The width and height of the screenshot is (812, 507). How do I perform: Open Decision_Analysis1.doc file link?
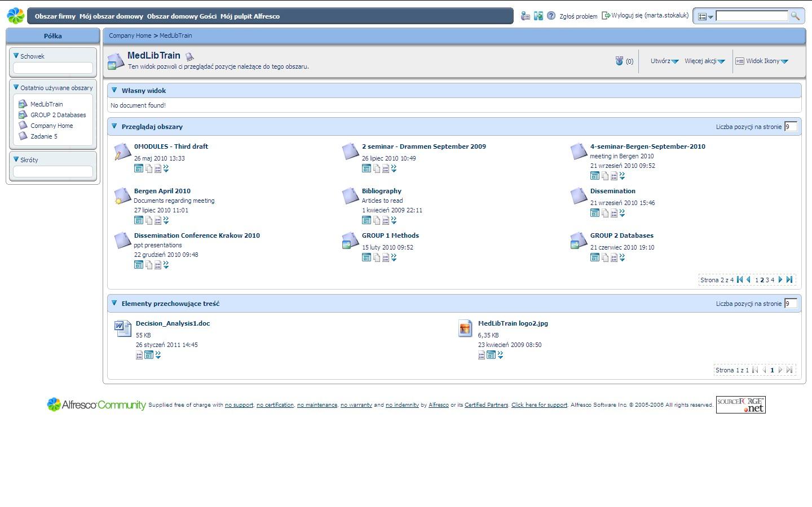click(x=173, y=323)
